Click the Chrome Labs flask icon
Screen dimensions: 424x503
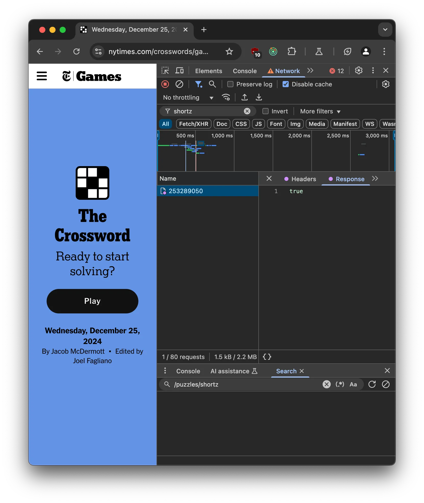[319, 51]
